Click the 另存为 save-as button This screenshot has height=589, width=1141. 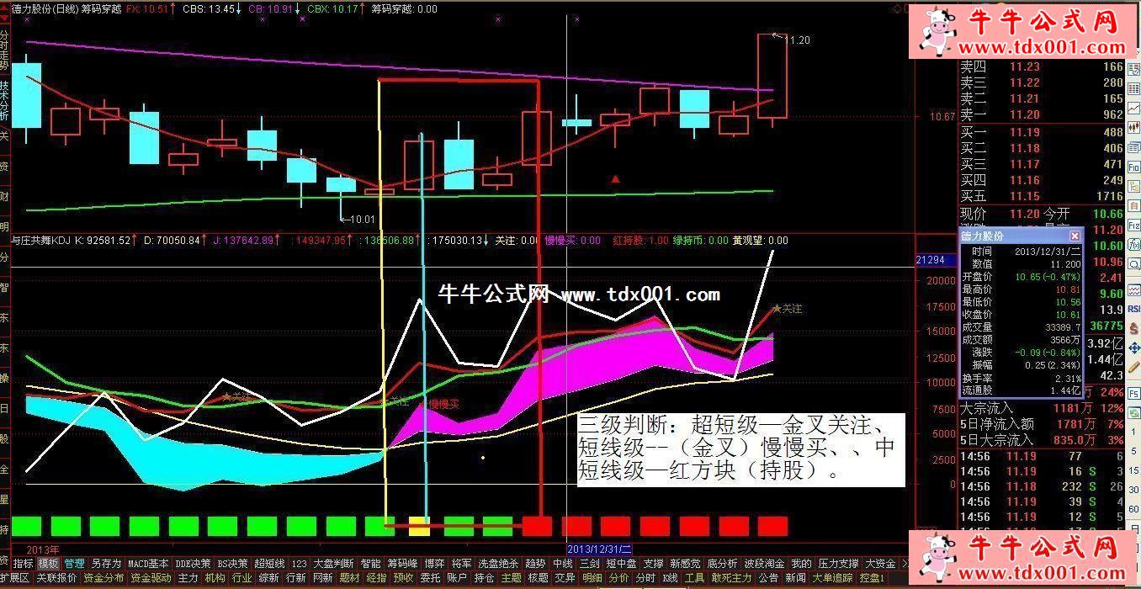[x=106, y=563]
